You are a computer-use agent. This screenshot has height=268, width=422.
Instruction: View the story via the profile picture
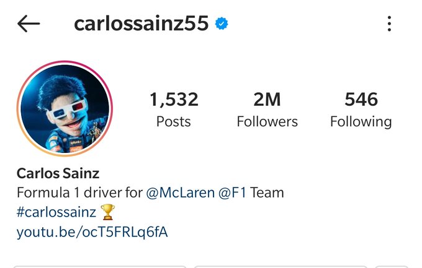point(65,108)
